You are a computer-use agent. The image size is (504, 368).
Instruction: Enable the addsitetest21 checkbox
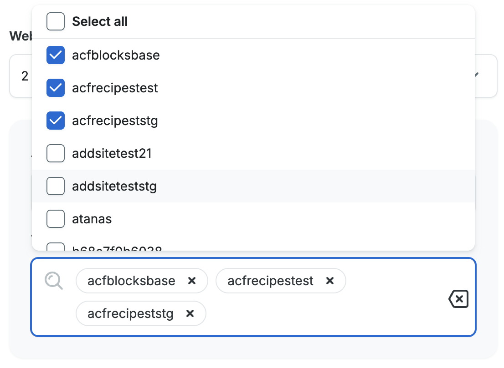pyautogui.click(x=56, y=153)
